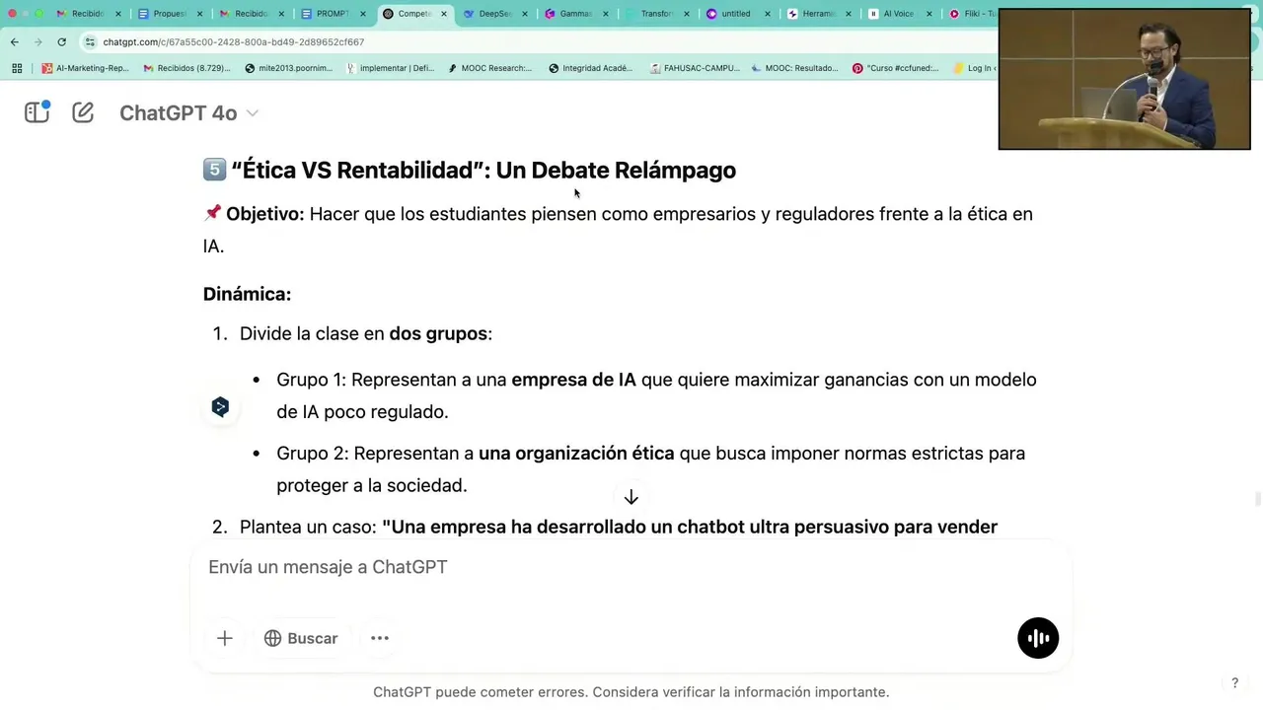The image size is (1263, 710).
Task: Switch to DeepSeek tab
Action: coord(495,14)
